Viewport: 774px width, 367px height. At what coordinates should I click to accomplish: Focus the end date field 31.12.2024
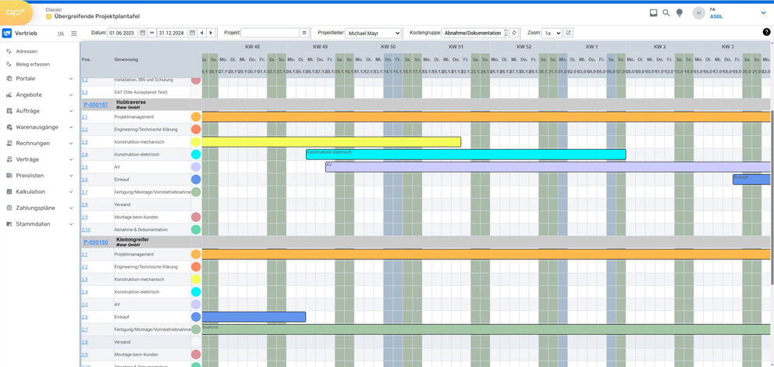click(x=172, y=33)
